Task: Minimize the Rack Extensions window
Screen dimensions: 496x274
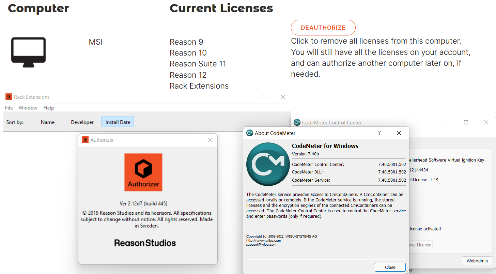Action: point(243,97)
